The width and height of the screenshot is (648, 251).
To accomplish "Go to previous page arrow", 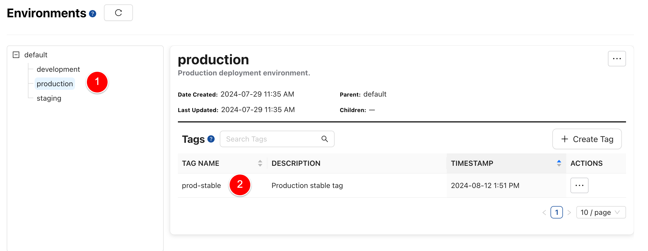I will point(544,213).
